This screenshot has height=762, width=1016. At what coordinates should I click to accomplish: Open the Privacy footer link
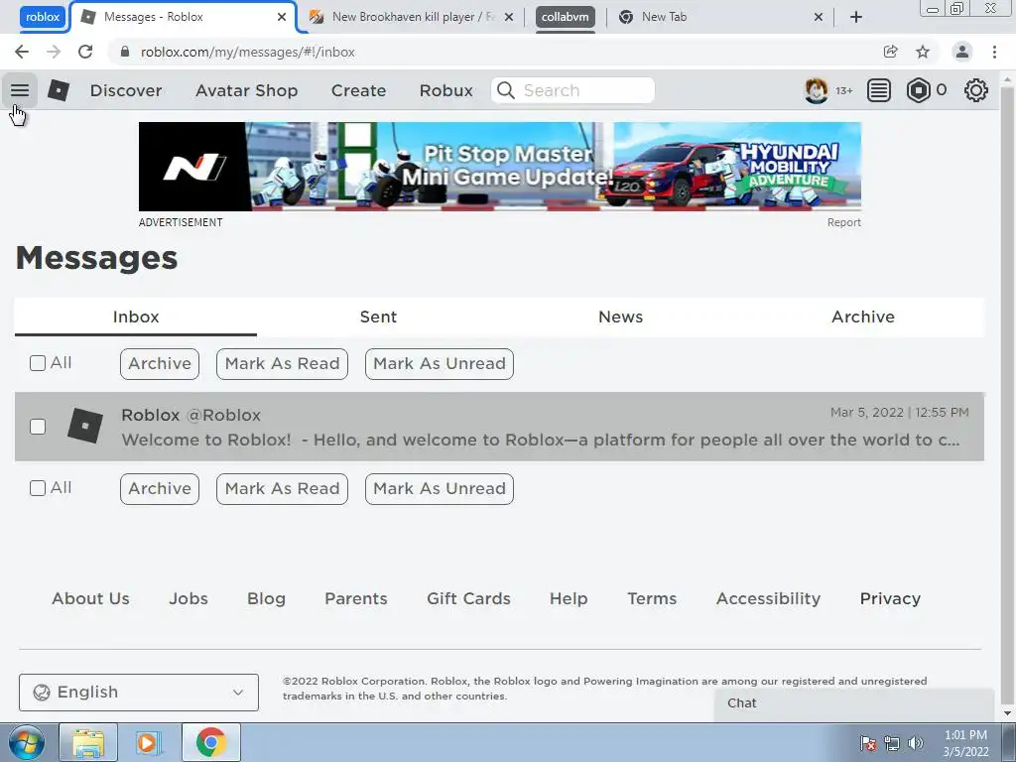pyautogui.click(x=890, y=599)
